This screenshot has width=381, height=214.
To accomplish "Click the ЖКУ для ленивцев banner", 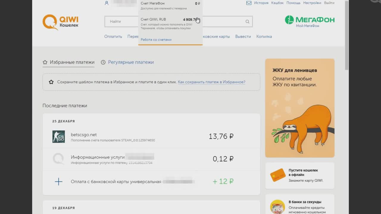I will 300,108.
